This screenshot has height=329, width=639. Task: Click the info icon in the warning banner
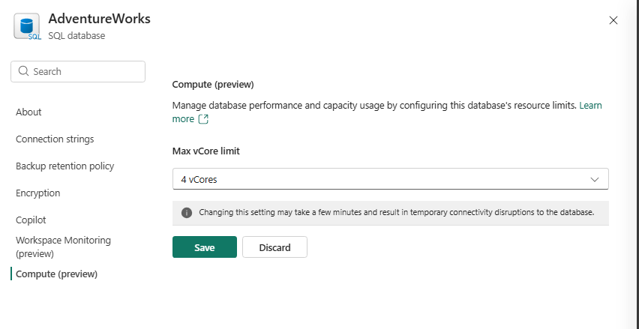(x=187, y=213)
